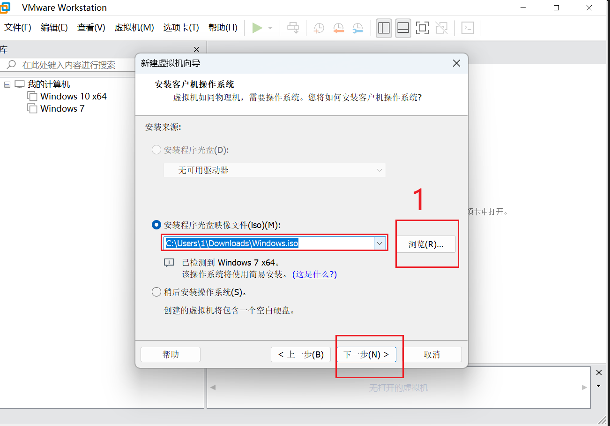The height and width of the screenshot is (426, 610).
Task: Toggle the library sidebar view icon
Action: (384, 28)
